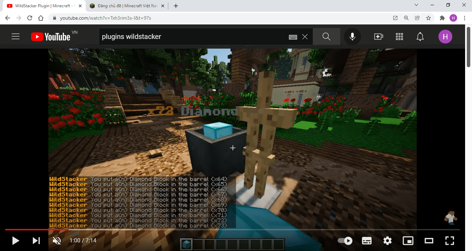Open the page in an app window icon
472x251 pixels.
395,18
